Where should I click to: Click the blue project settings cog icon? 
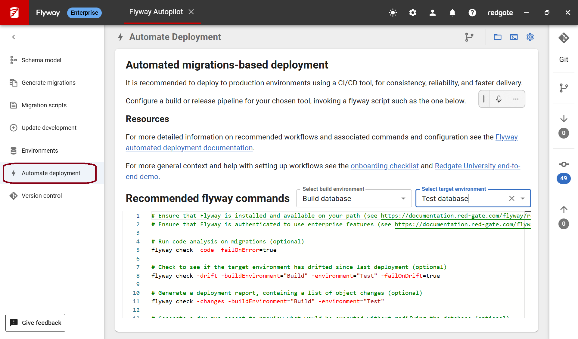pos(530,37)
